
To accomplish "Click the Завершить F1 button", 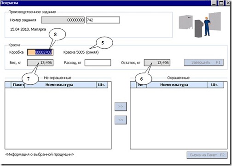I will tap(203, 62).
